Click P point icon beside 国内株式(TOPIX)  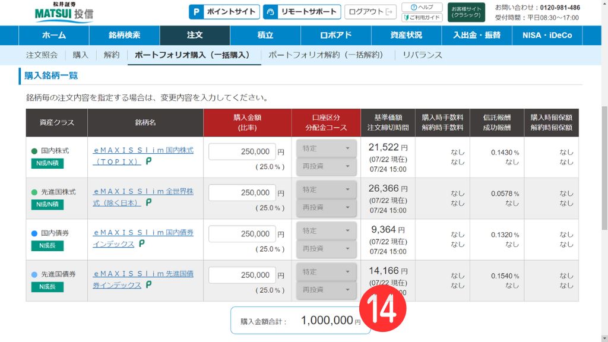[x=148, y=161]
